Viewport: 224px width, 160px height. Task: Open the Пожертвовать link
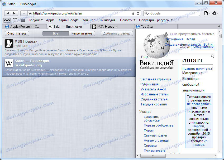tap(154, 151)
